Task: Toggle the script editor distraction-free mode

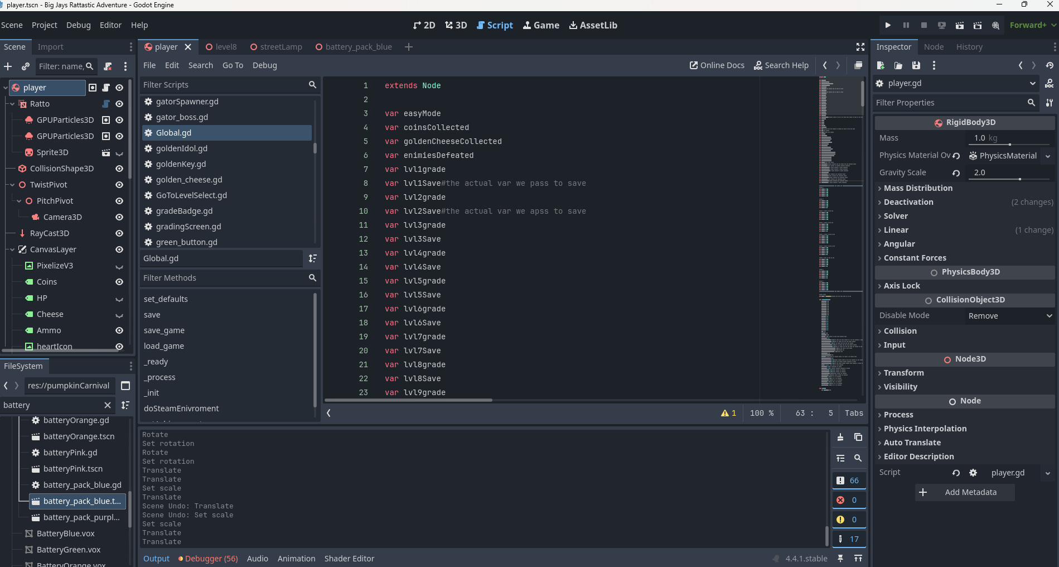Action: coord(860,47)
